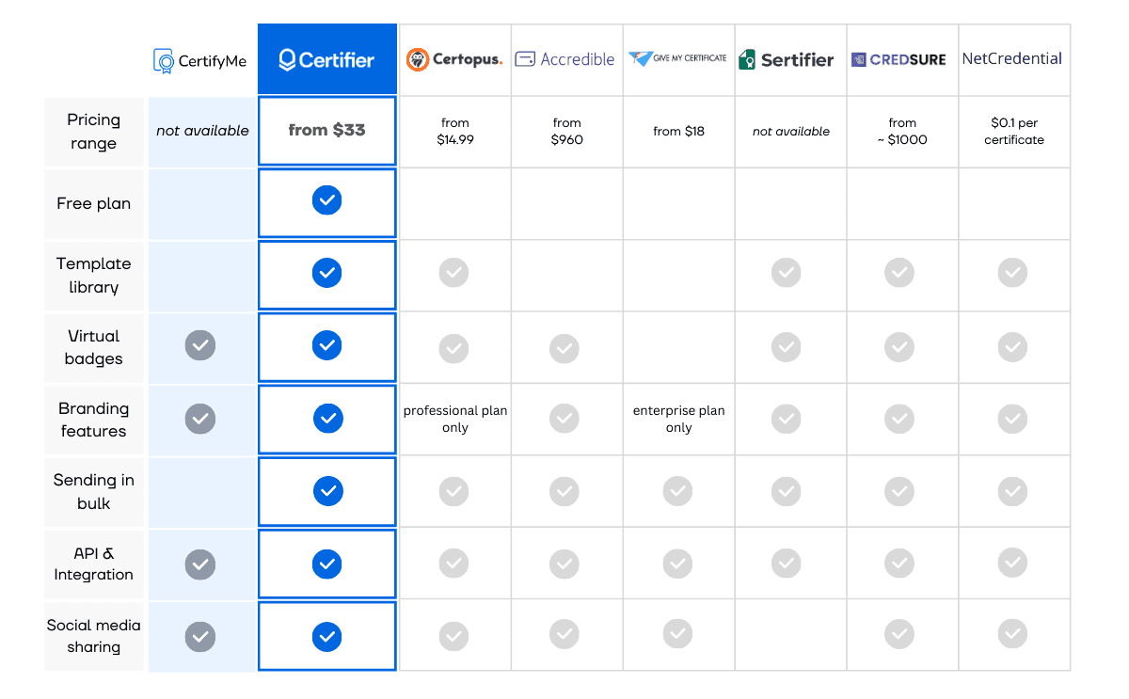This screenshot has width=1129, height=699.
Task: Click the 'Free plan' row label
Action: (x=93, y=203)
